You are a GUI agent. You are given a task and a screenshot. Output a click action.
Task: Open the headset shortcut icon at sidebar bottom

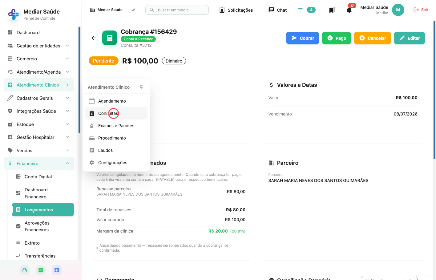point(25,270)
